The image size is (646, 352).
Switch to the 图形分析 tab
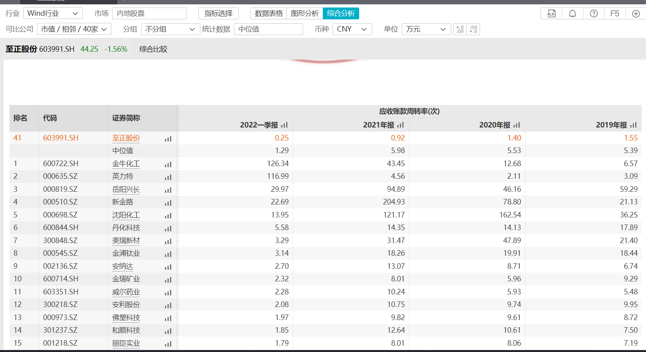305,13
